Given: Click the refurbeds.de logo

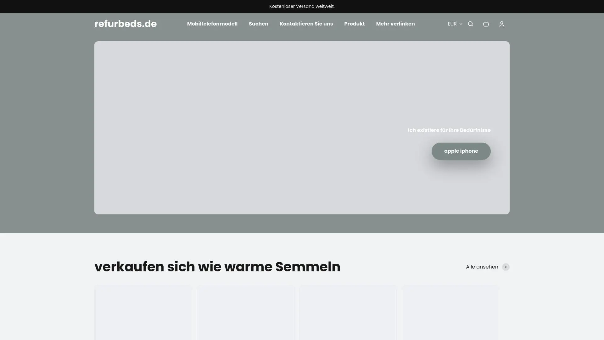Looking at the screenshot, I should pos(126,24).
